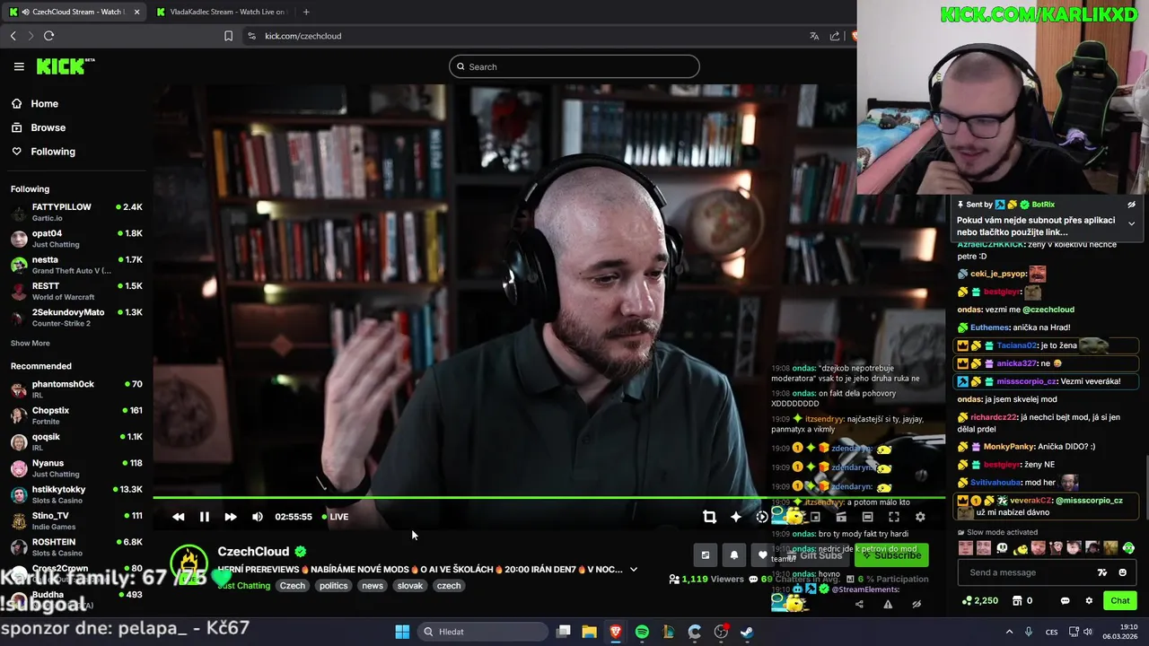1149x646 pixels.
Task: Rewind the stream playback
Action: 178,517
